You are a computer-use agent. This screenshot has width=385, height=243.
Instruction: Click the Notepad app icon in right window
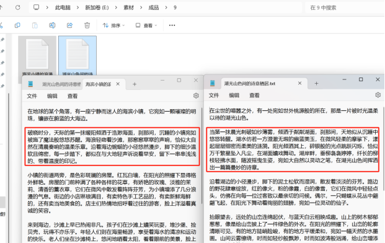pyautogui.click(x=213, y=84)
